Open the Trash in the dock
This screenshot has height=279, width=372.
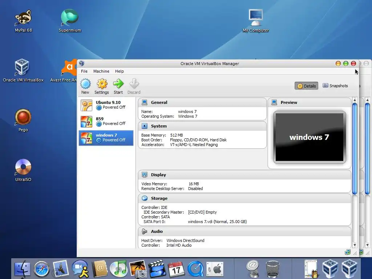pyautogui.click(x=272, y=269)
